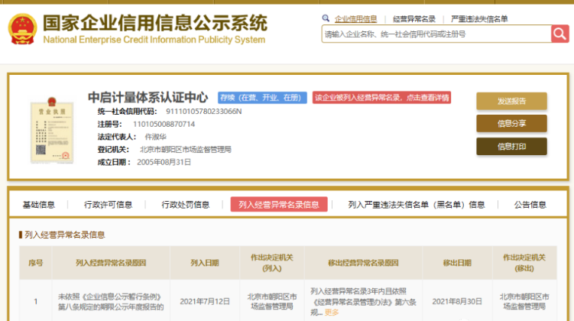Click the 列入经营异常名录原因 column header
Viewport: 574px width, 321px height.
pos(111,263)
